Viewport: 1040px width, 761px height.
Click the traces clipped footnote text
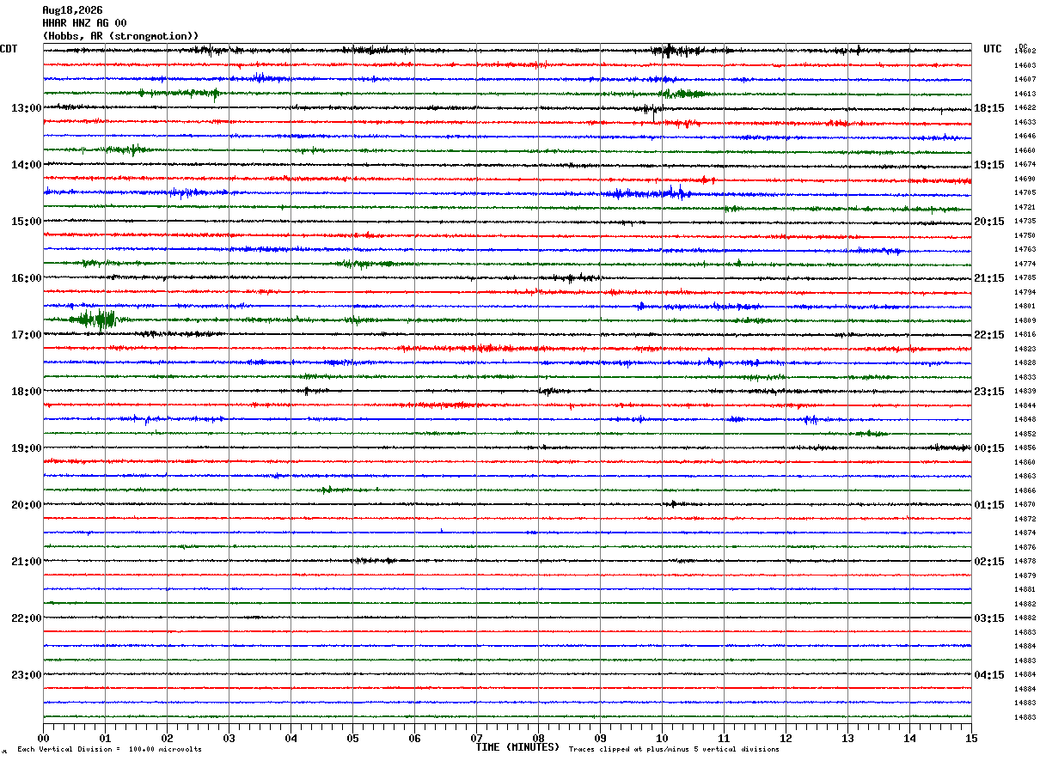coord(674,750)
